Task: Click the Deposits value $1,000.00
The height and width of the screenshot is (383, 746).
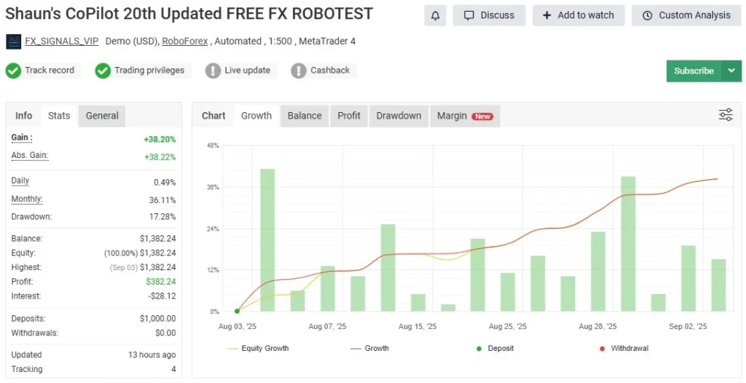Action: click(x=157, y=318)
